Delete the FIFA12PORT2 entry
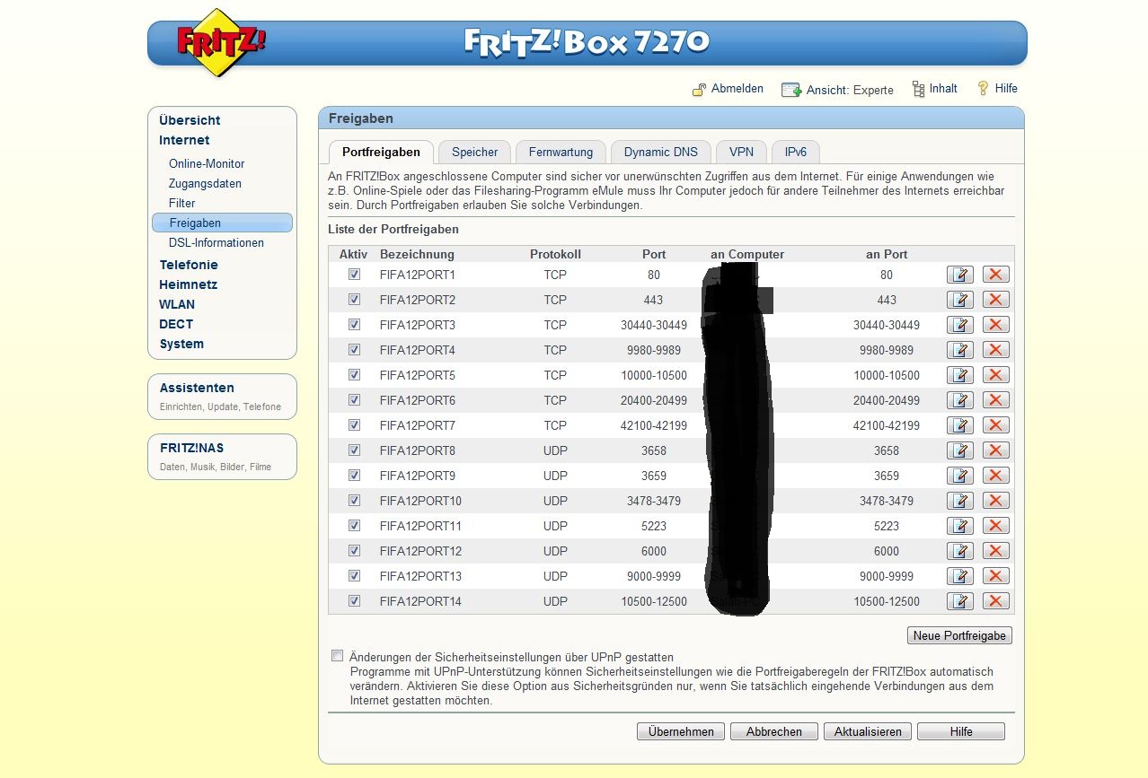 point(996,300)
